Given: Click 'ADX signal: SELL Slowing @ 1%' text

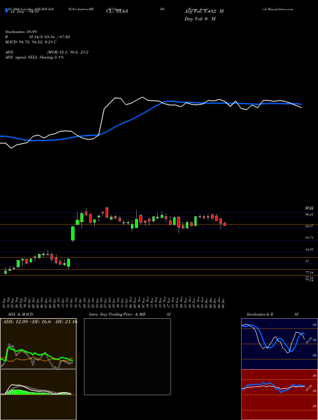Looking at the screenshot, I should [34, 57].
